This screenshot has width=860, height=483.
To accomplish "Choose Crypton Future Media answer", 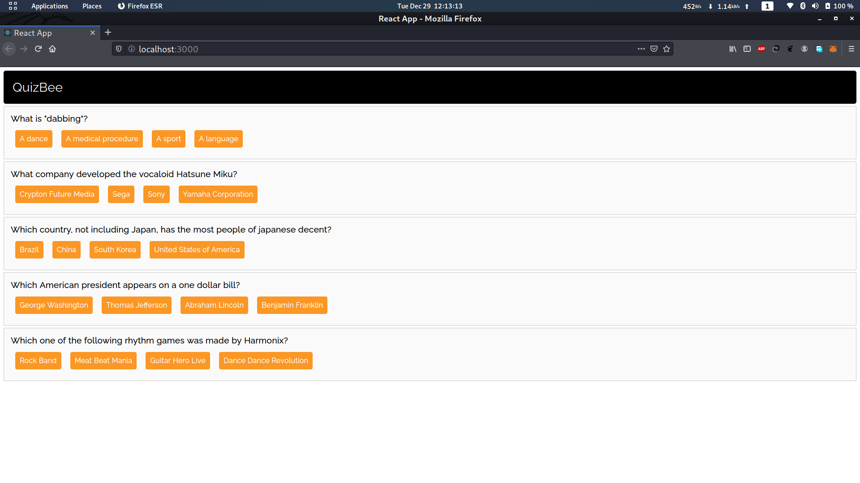I will click(57, 195).
